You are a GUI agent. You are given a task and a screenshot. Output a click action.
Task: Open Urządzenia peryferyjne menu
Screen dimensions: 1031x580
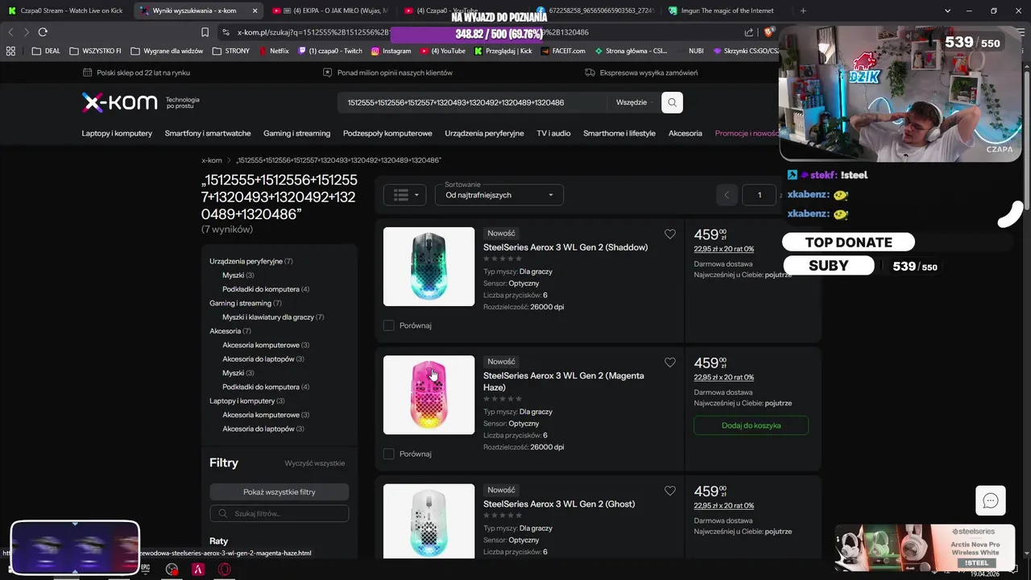click(484, 133)
